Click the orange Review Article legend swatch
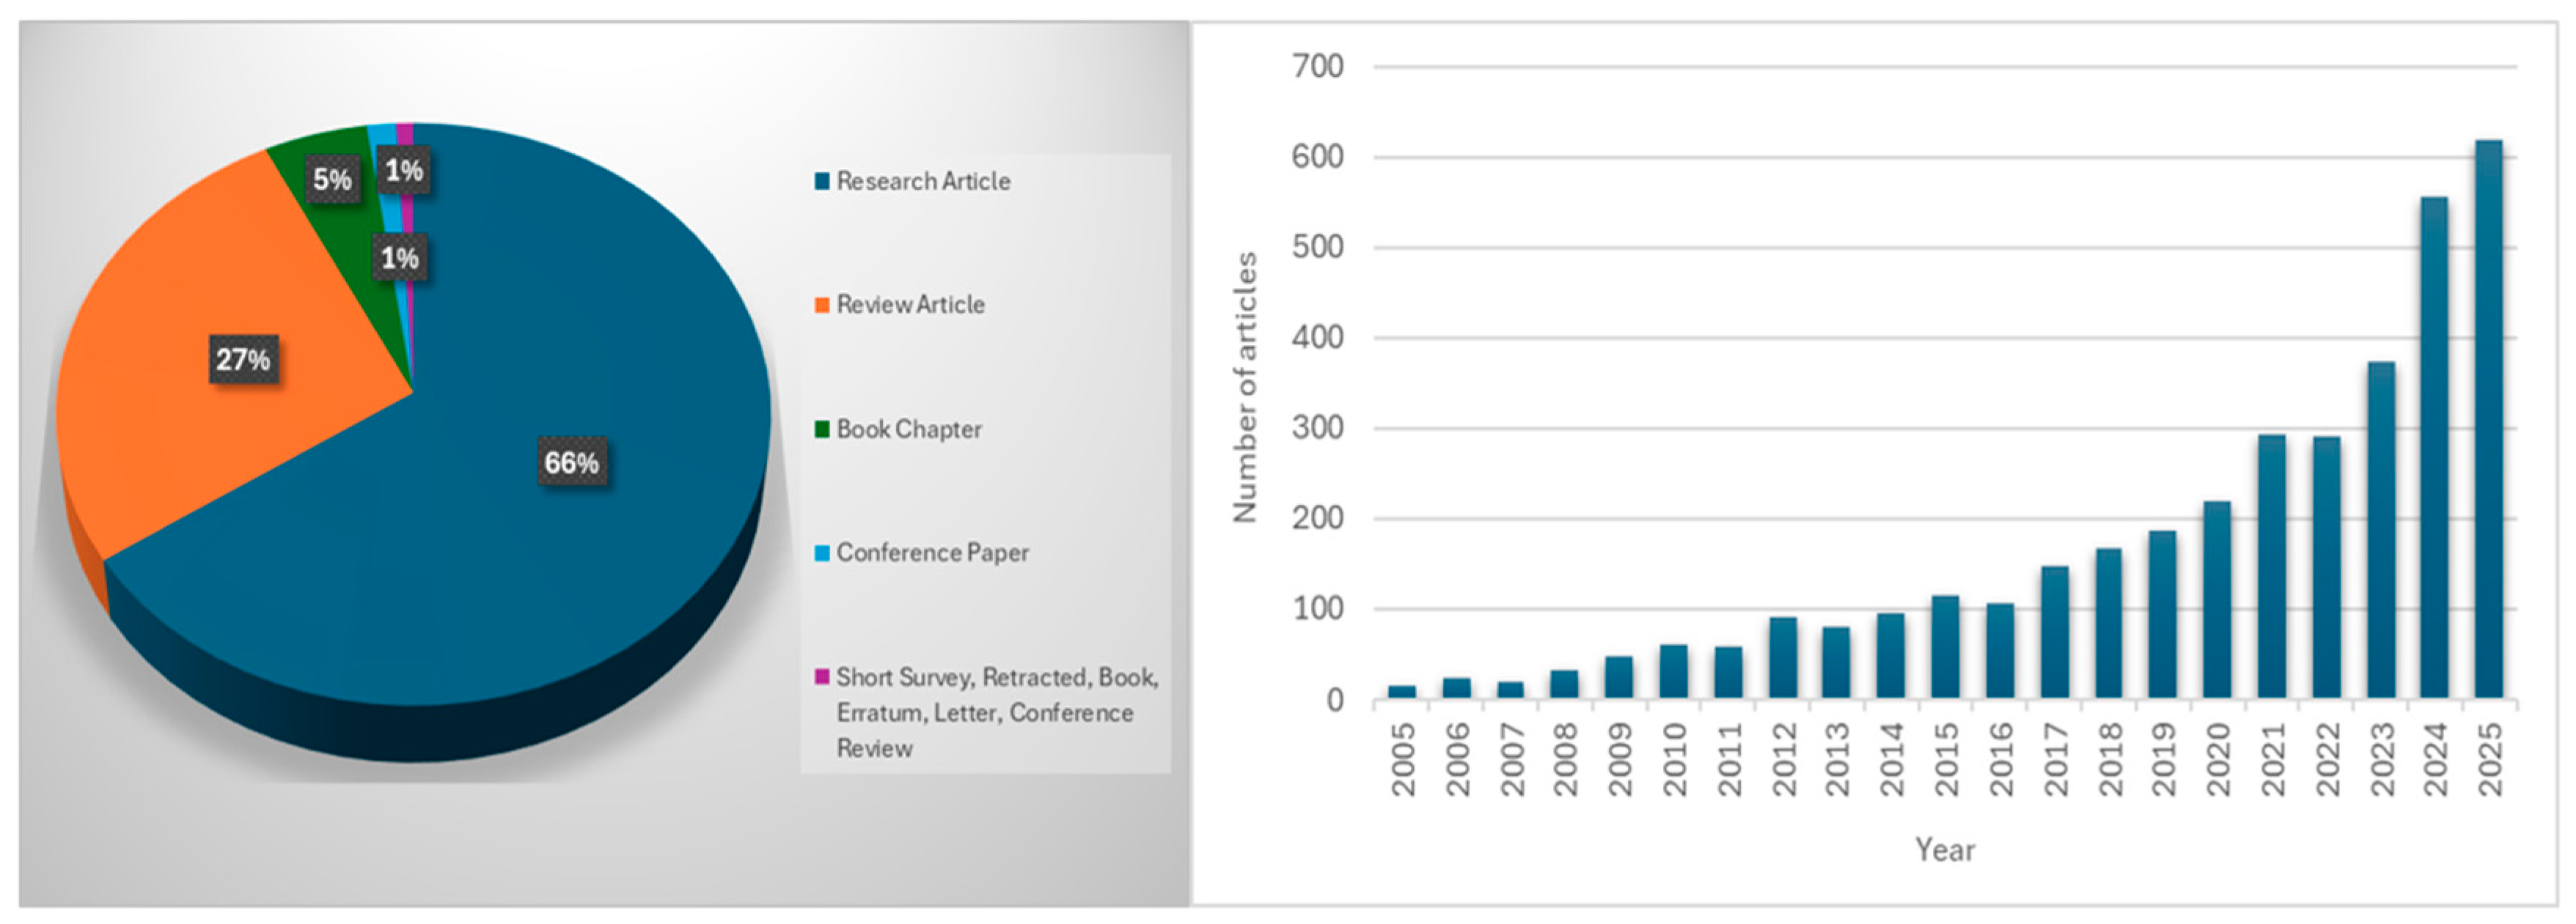Viewport: 2576px width, 924px height. pyautogui.click(x=822, y=305)
